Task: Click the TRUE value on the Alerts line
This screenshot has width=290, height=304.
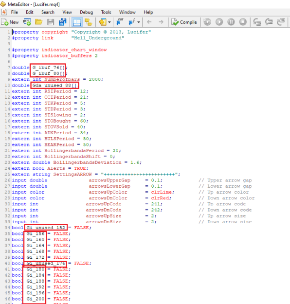Action: pyautogui.click(x=80, y=168)
